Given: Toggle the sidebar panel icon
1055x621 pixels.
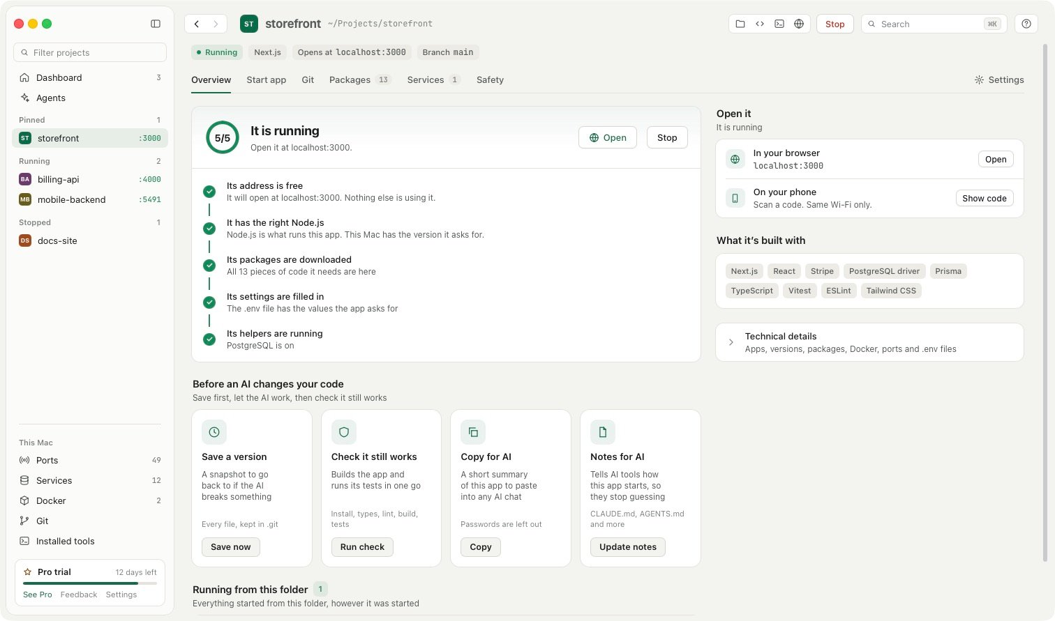Looking at the screenshot, I should [x=156, y=24].
